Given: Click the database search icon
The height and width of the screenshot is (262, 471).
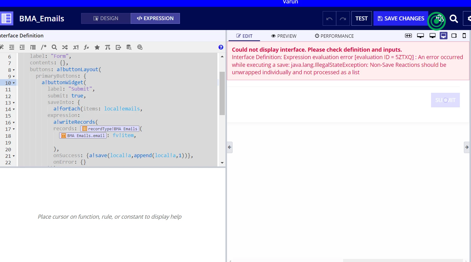Looking at the screenshot, I should tap(129, 47).
